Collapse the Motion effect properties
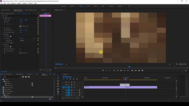The width and height of the screenshot is (189, 106). click(2, 18)
